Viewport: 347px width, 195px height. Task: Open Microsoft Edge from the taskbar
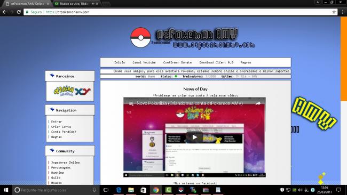coord(119,190)
